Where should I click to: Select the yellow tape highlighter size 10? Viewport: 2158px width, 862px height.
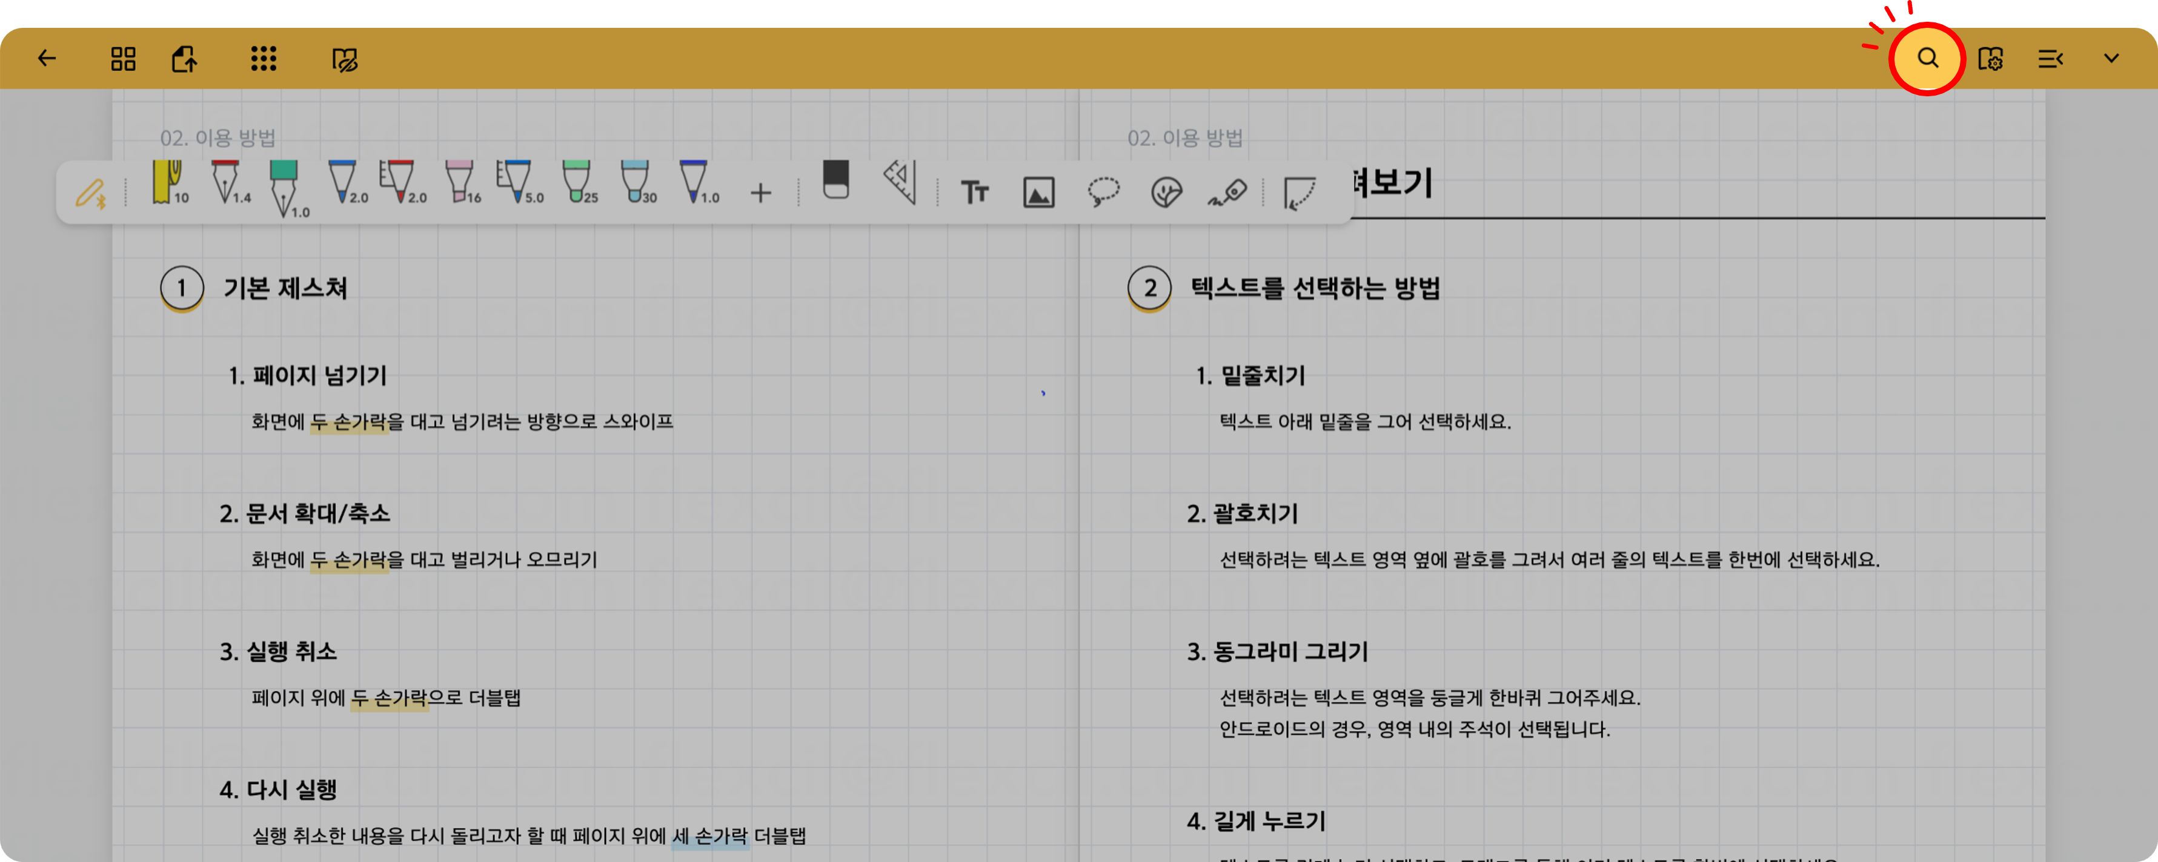[169, 183]
